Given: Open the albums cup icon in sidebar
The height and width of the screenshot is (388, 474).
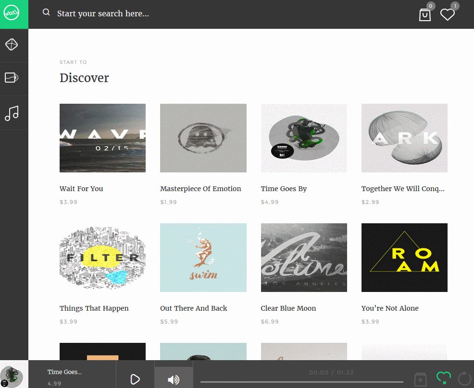Looking at the screenshot, I should point(12,78).
